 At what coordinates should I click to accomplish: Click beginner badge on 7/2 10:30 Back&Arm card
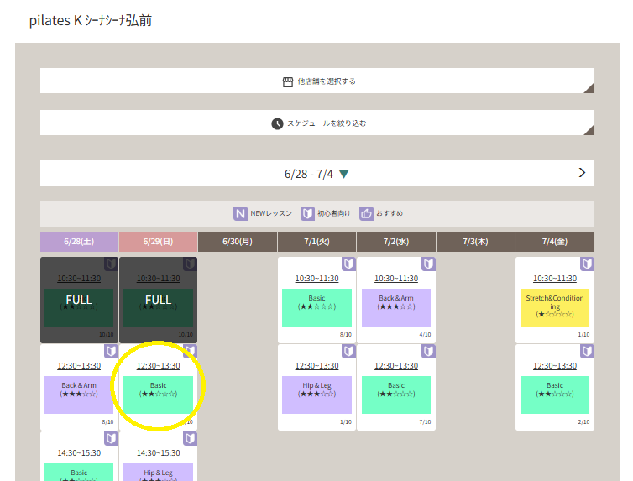(x=428, y=264)
